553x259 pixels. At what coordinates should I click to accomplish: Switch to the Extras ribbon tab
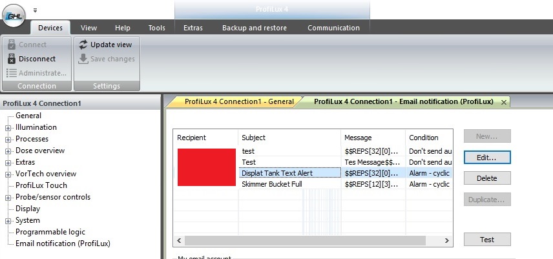point(193,28)
